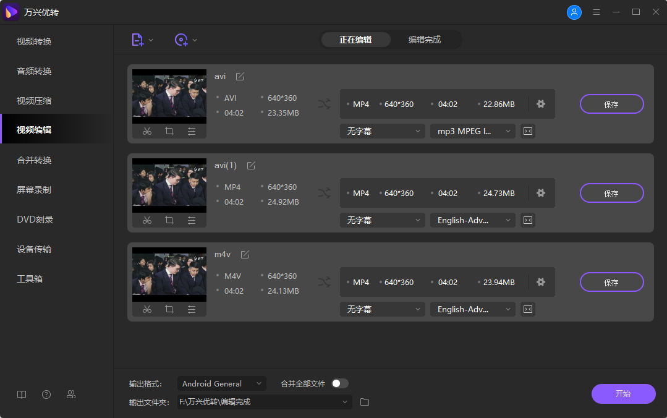Switch to the 编辑完成 tab
667x418 pixels.
tap(425, 40)
